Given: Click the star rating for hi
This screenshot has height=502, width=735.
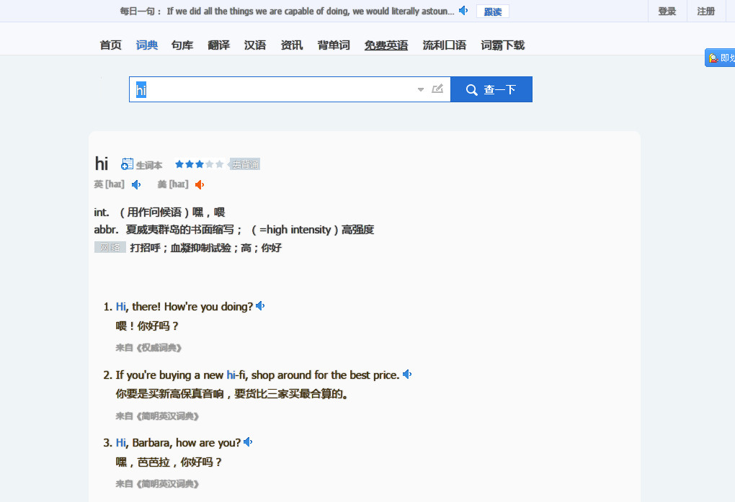Looking at the screenshot, I should click(x=199, y=164).
